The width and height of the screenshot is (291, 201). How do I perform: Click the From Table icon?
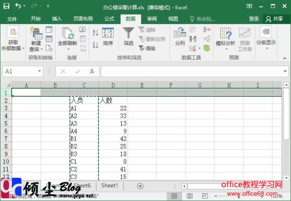tap(49, 39)
